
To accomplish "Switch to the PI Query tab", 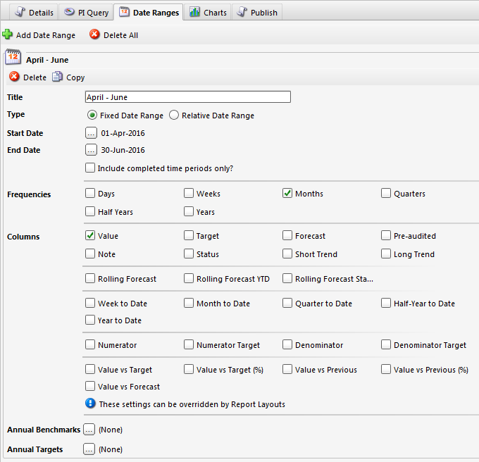I will coord(86,13).
